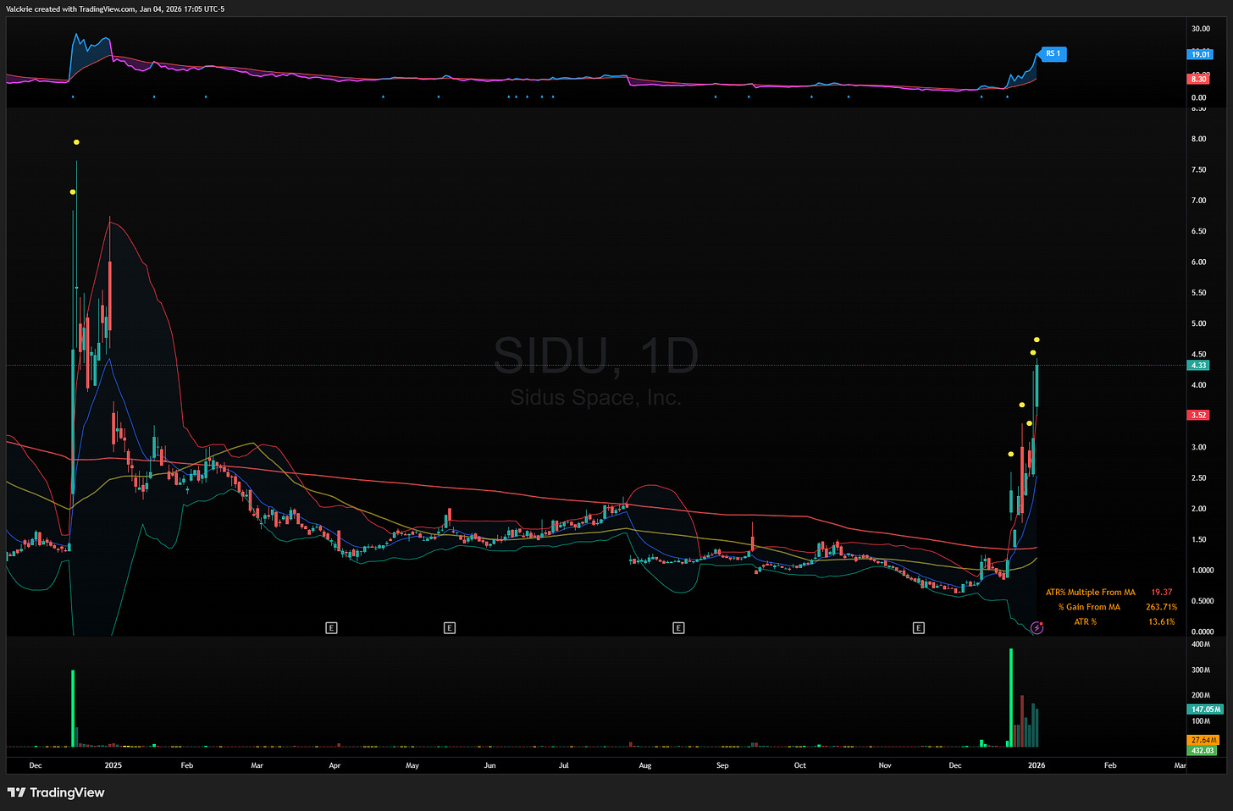The height and width of the screenshot is (811, 1233).
Task: Open the earnings E marker before April
Action: click(332, 628)
